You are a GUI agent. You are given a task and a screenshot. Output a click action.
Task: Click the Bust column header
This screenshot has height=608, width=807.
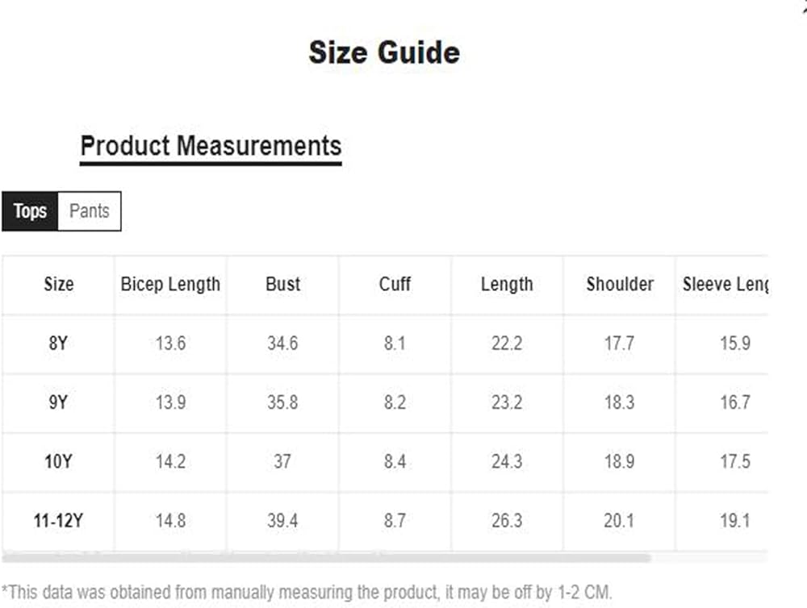click(x=282, y=284)
